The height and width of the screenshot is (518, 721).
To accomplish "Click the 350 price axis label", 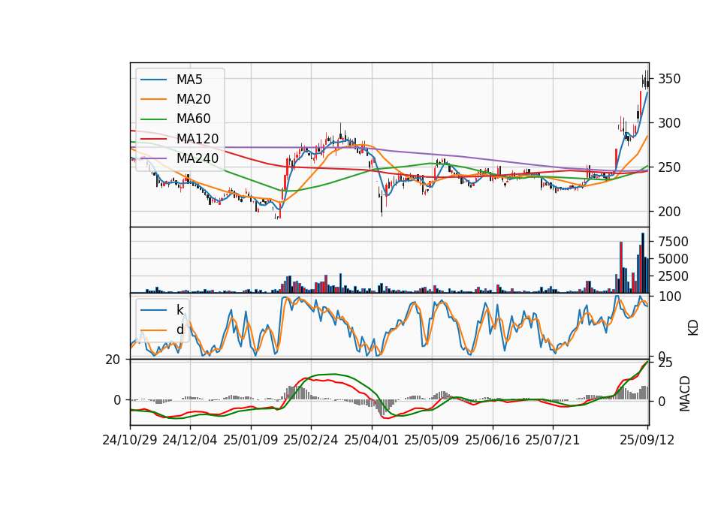I will [669, 79].
